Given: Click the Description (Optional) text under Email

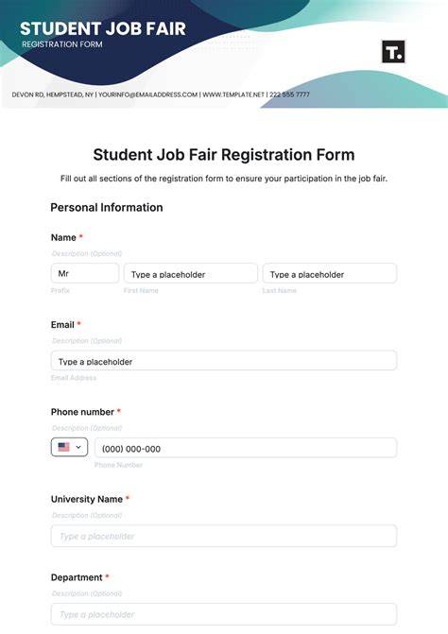Looking at the screenshot, I should click(87, 341).
